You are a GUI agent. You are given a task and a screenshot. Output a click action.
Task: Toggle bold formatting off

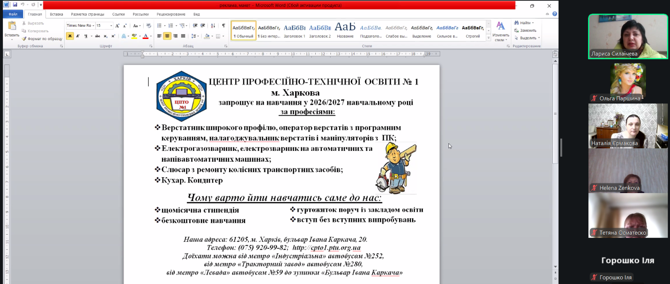(70, 36)
